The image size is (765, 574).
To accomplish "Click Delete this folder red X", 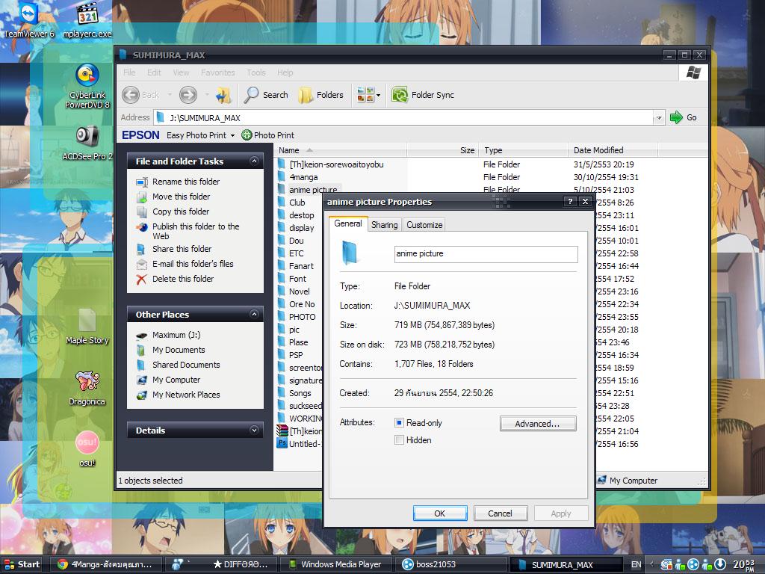I will click(x=141, y=280).
